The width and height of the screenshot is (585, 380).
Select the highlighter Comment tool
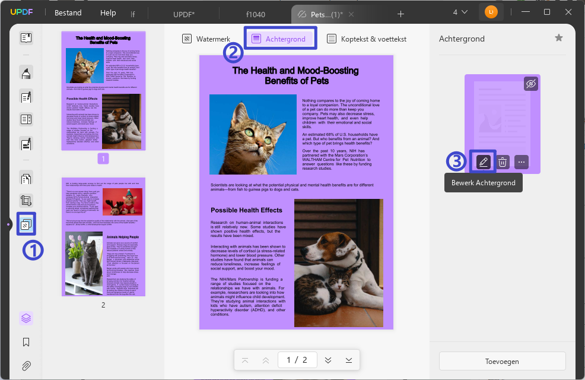point(26,72)
